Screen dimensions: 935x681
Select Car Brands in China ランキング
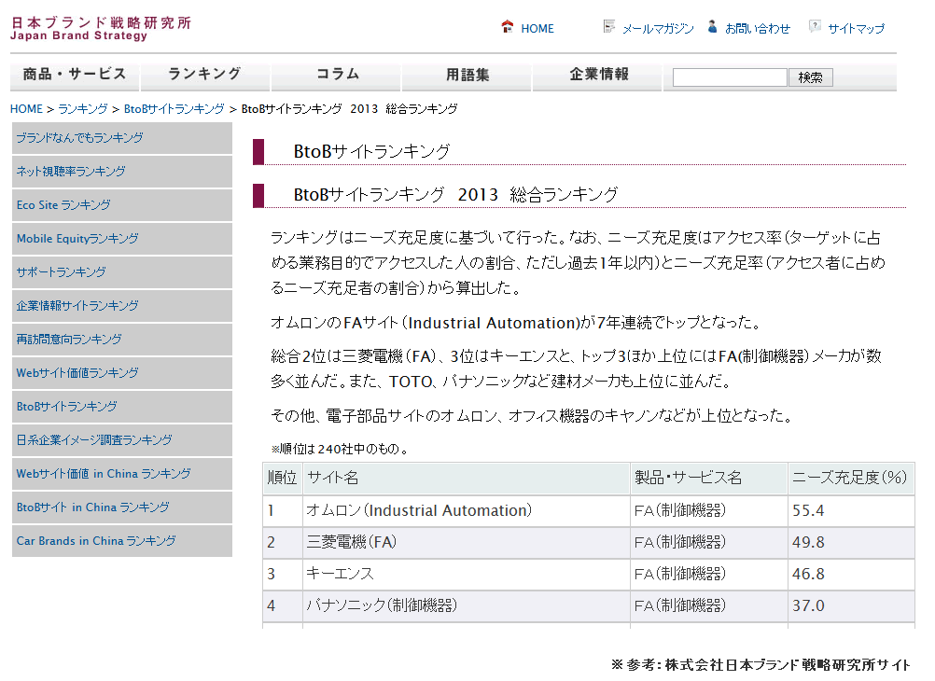pyautogui.click(x=96, y=541)
